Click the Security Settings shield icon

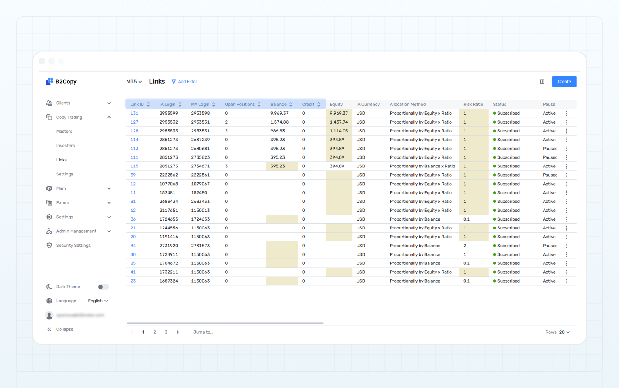pyautogui.click(x=49, y=246)
